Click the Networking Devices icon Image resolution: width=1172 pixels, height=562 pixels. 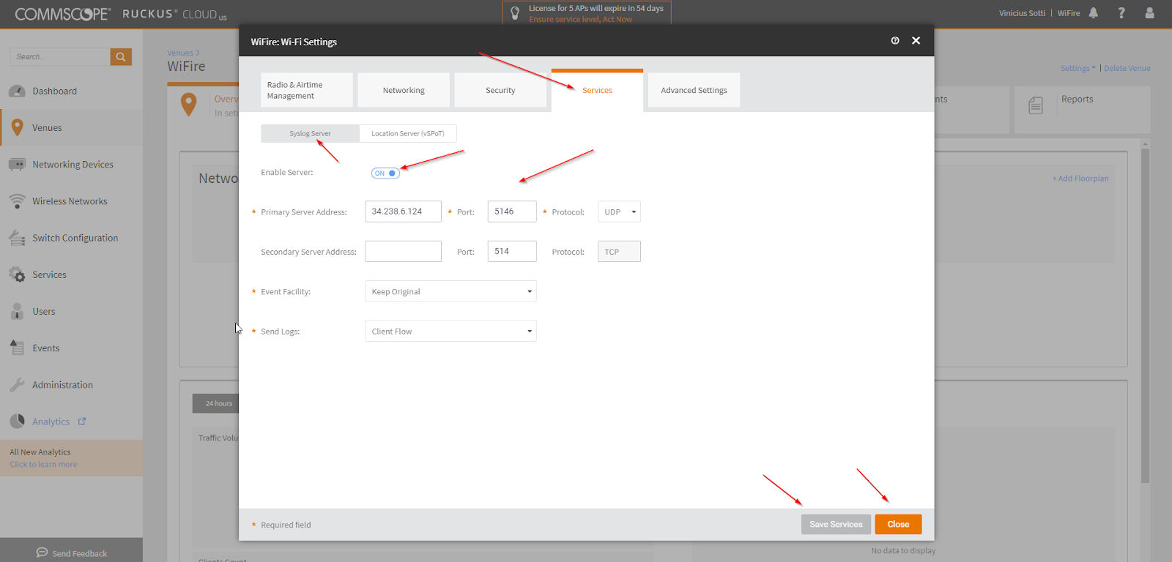click(17, 165)
